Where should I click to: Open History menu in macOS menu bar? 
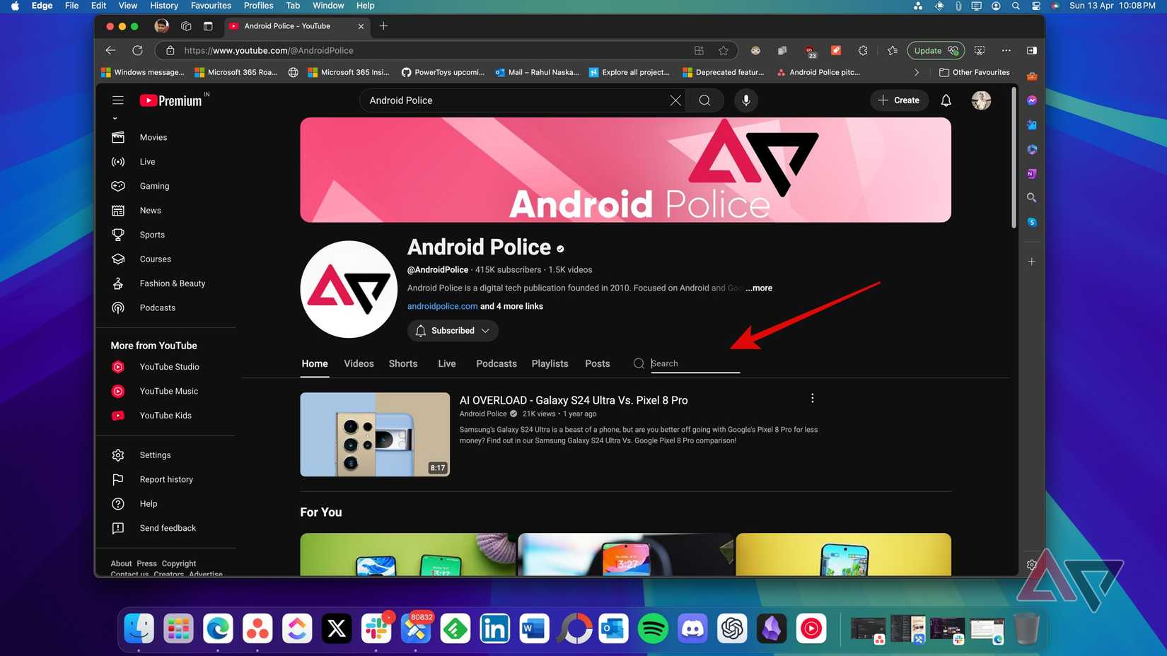click(164, 6)
